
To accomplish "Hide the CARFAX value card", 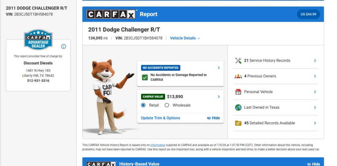I will 214,118.
